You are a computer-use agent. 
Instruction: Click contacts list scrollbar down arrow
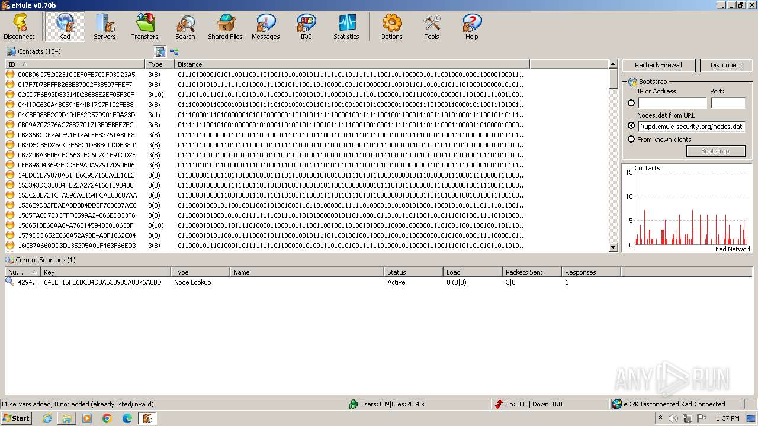pos(614,247)
